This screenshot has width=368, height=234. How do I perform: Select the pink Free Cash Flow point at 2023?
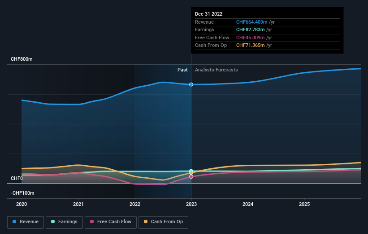pyautogui.click(x=191, y=177)
